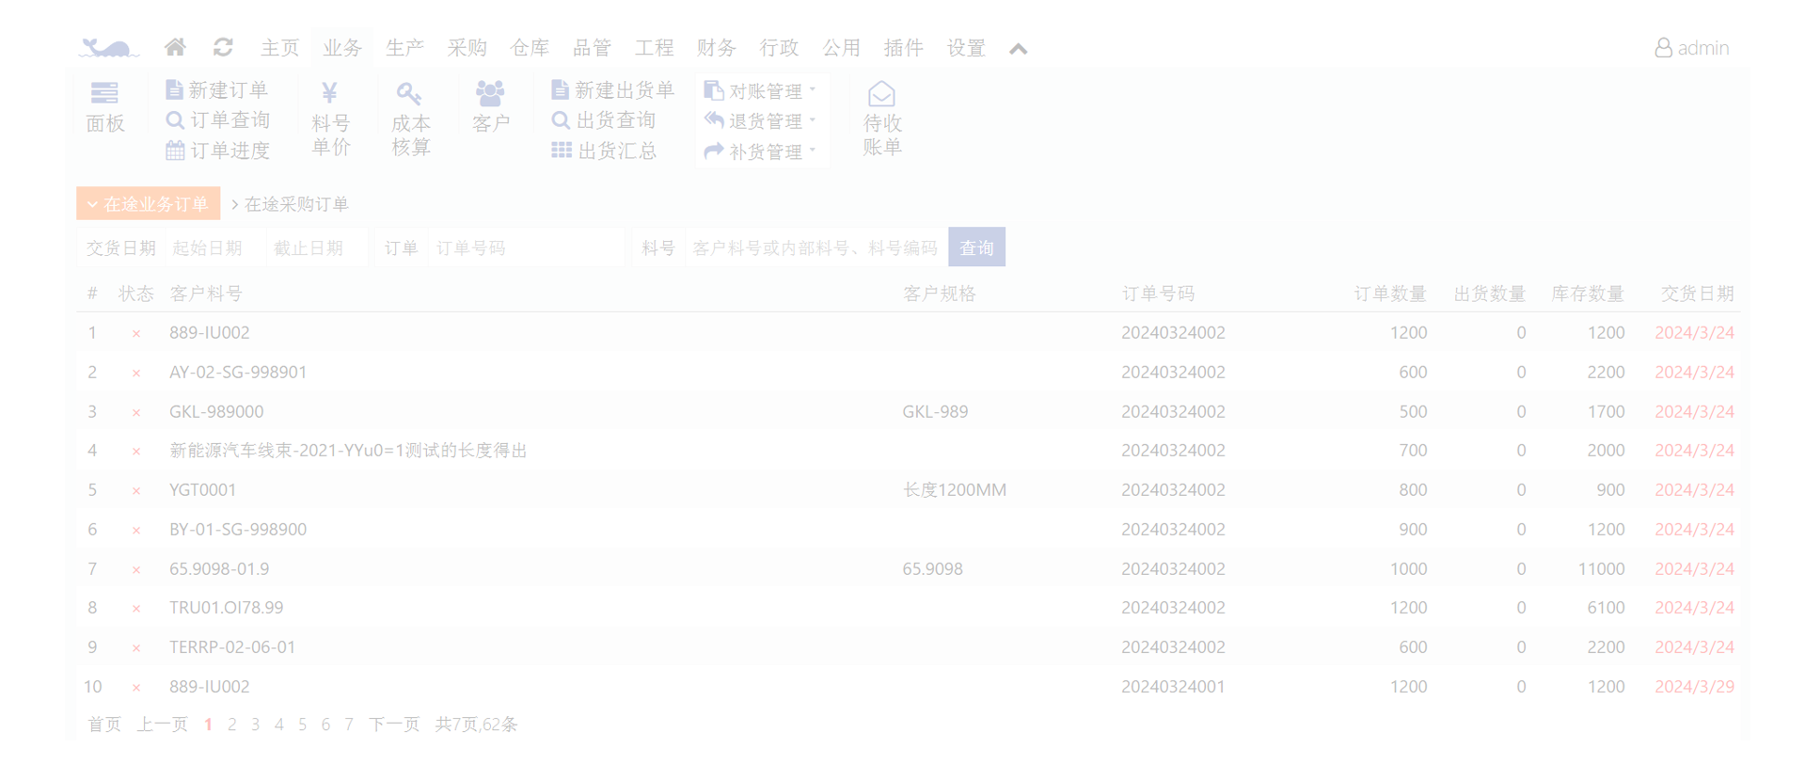Click the home icon in top bar
The width and height of the screenshot is (1805, 764).
tap(175, 47)
